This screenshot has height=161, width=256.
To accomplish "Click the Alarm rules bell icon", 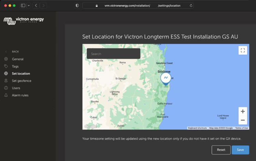I will pos(6,95).
